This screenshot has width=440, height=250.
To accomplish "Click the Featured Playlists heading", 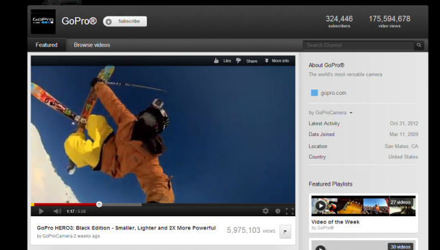I will click(x=330, y=184).
